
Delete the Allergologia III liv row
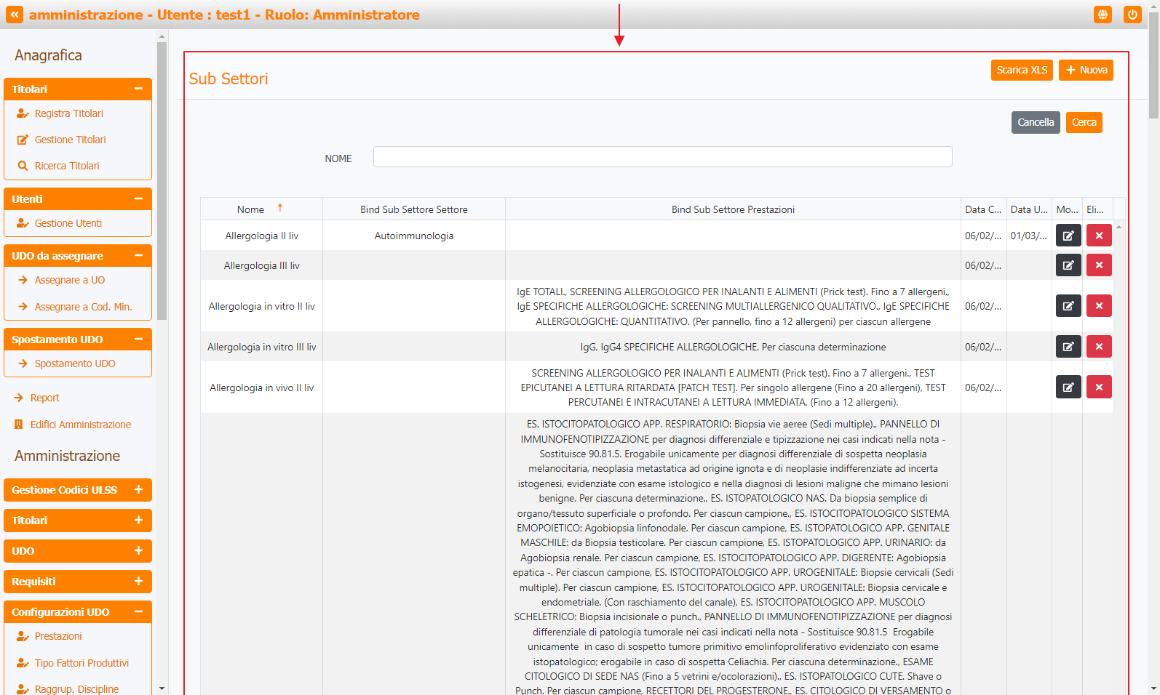(1098, 265)
